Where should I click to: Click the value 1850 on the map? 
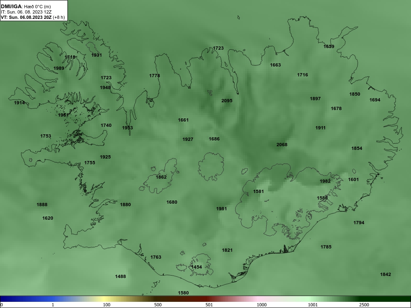tap(355, 94)
